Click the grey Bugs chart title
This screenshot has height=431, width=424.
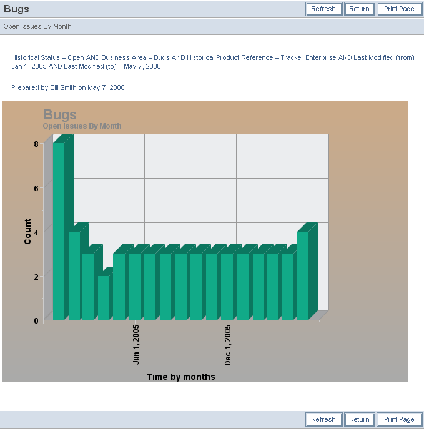pos(60,115)
